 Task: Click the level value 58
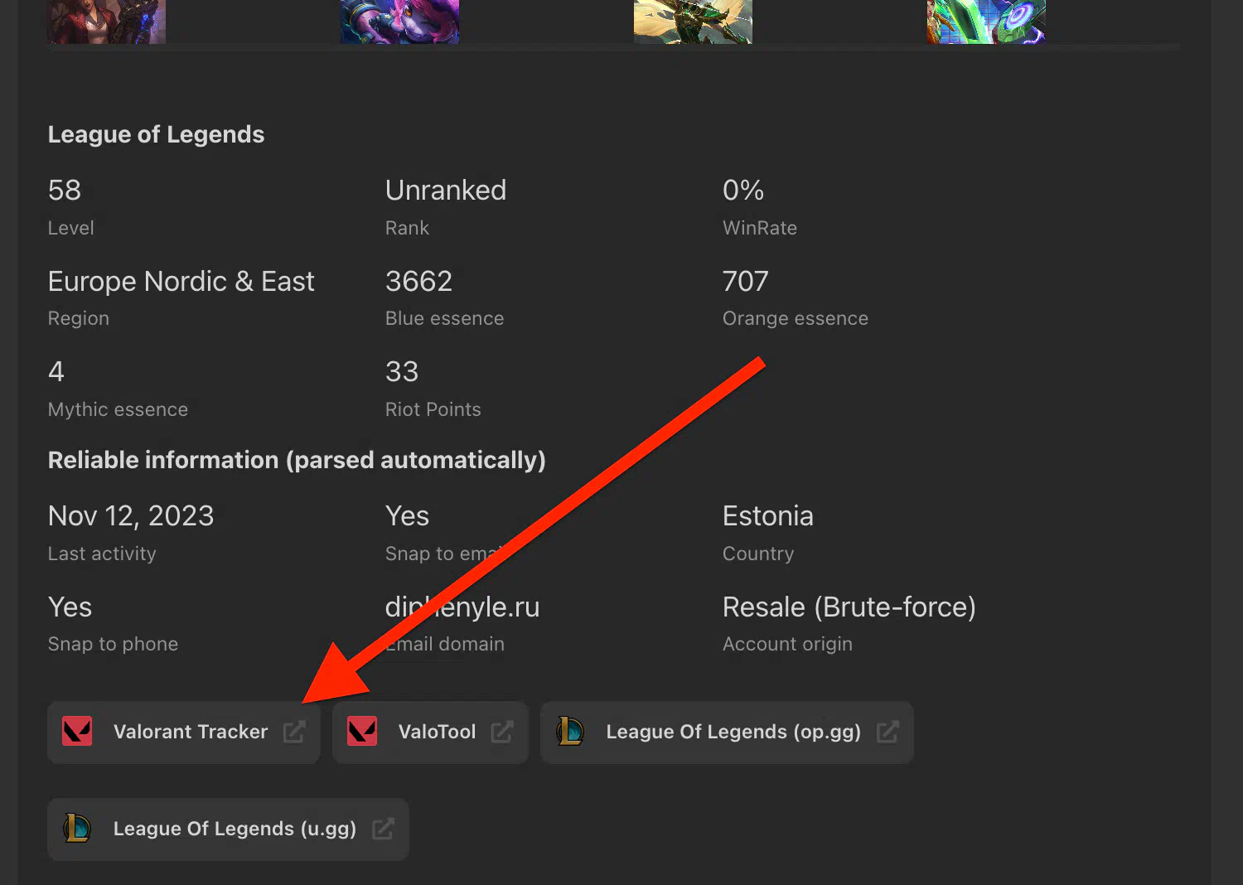pos(65,191)
